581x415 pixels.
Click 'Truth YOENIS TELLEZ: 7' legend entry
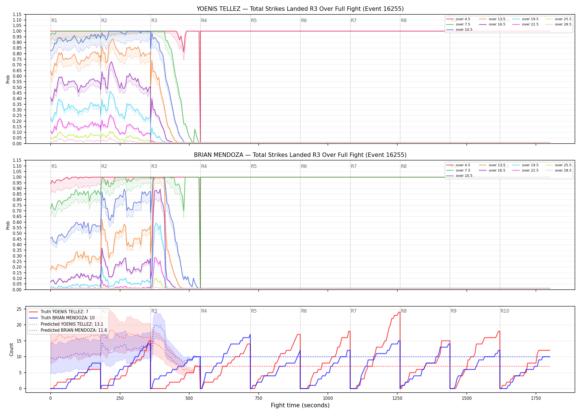coord(59,312)
